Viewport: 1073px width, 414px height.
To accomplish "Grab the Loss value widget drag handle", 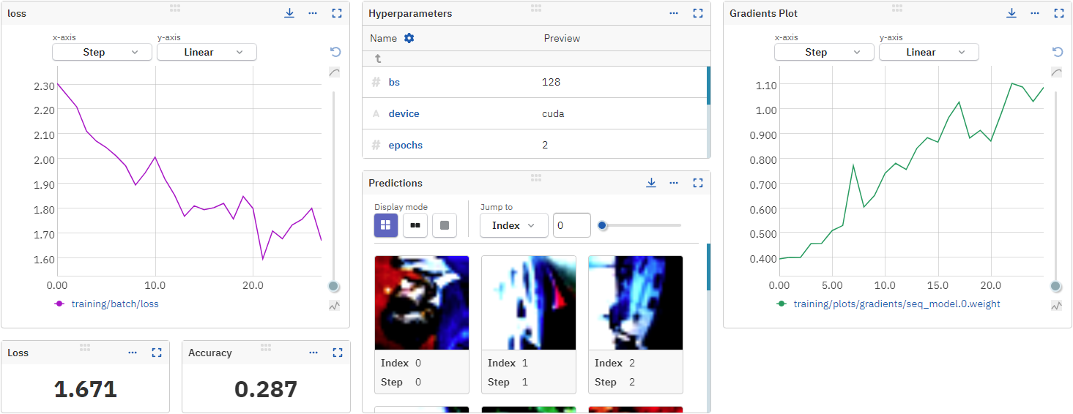I will point(85,347).
